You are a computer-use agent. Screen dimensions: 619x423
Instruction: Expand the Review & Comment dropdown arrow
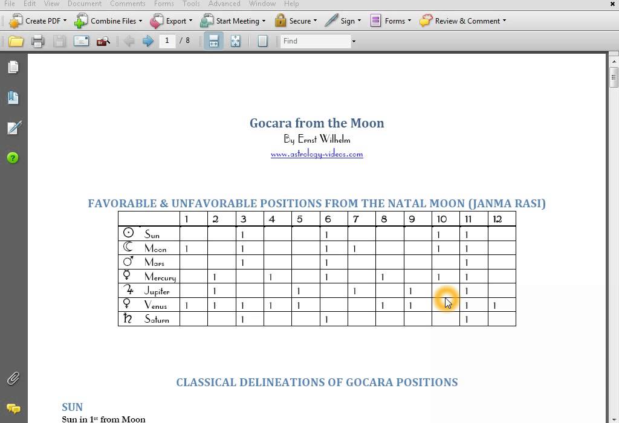505,21
